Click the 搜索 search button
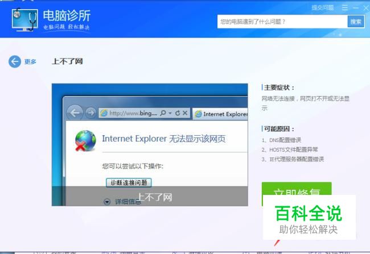The width and height of the screenshot is (370, 254). tap(356, 22)
